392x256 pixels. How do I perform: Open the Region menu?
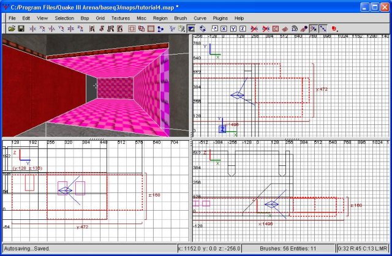click(x=160, y=18)
